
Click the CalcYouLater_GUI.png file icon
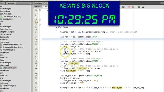pyautogui.click(x=1, y=16)
